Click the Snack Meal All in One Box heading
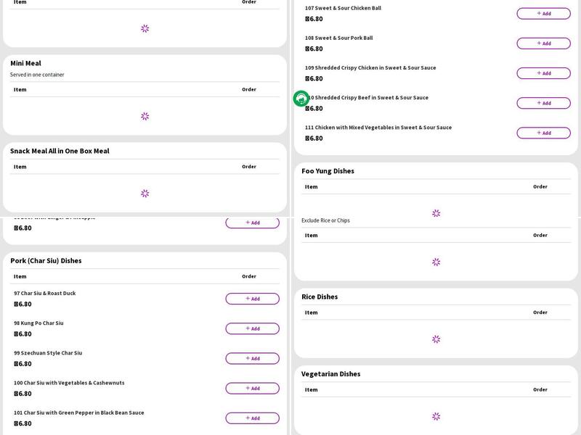 (x=60, y=151)
